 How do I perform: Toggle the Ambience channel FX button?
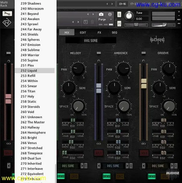[x=107, y=176]
